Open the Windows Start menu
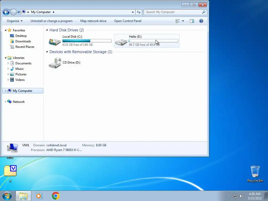 click(x=7, y=196)
